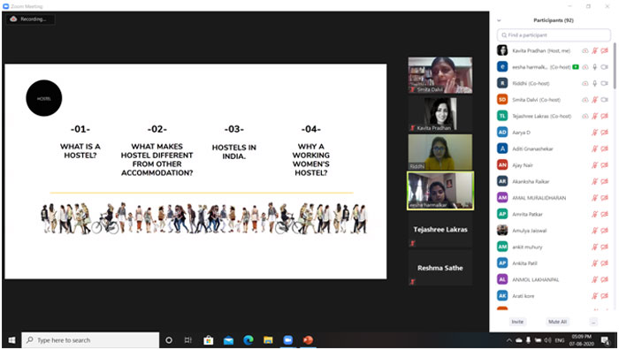Click recording status icon for Riddhi
Image resolution: width=619 pixels, height=350 pixels.
point(585,83)
